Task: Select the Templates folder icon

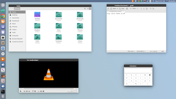Action: click(x=59, y=37)
